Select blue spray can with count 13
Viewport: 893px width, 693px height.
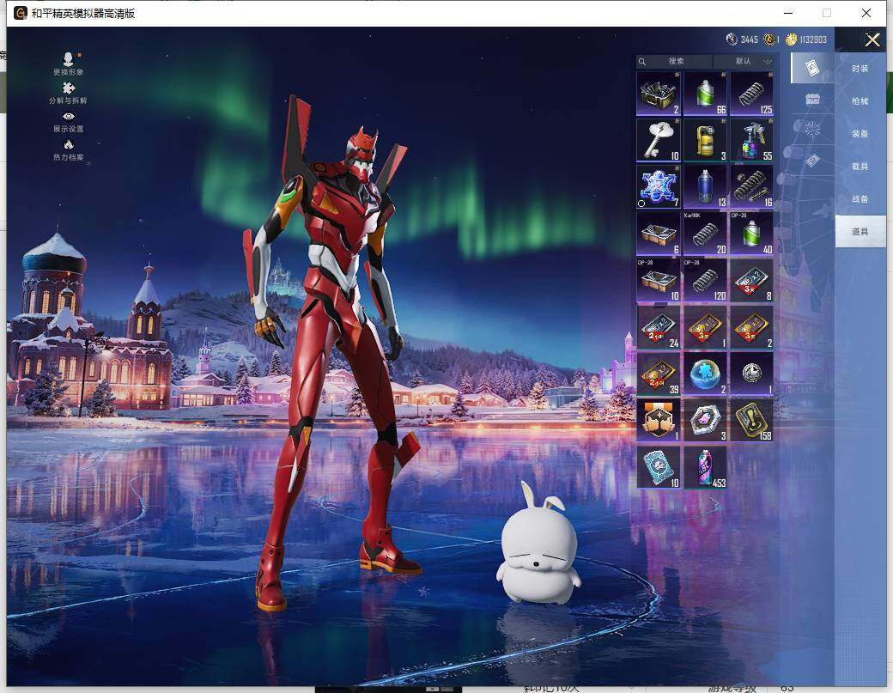[705, 186]
